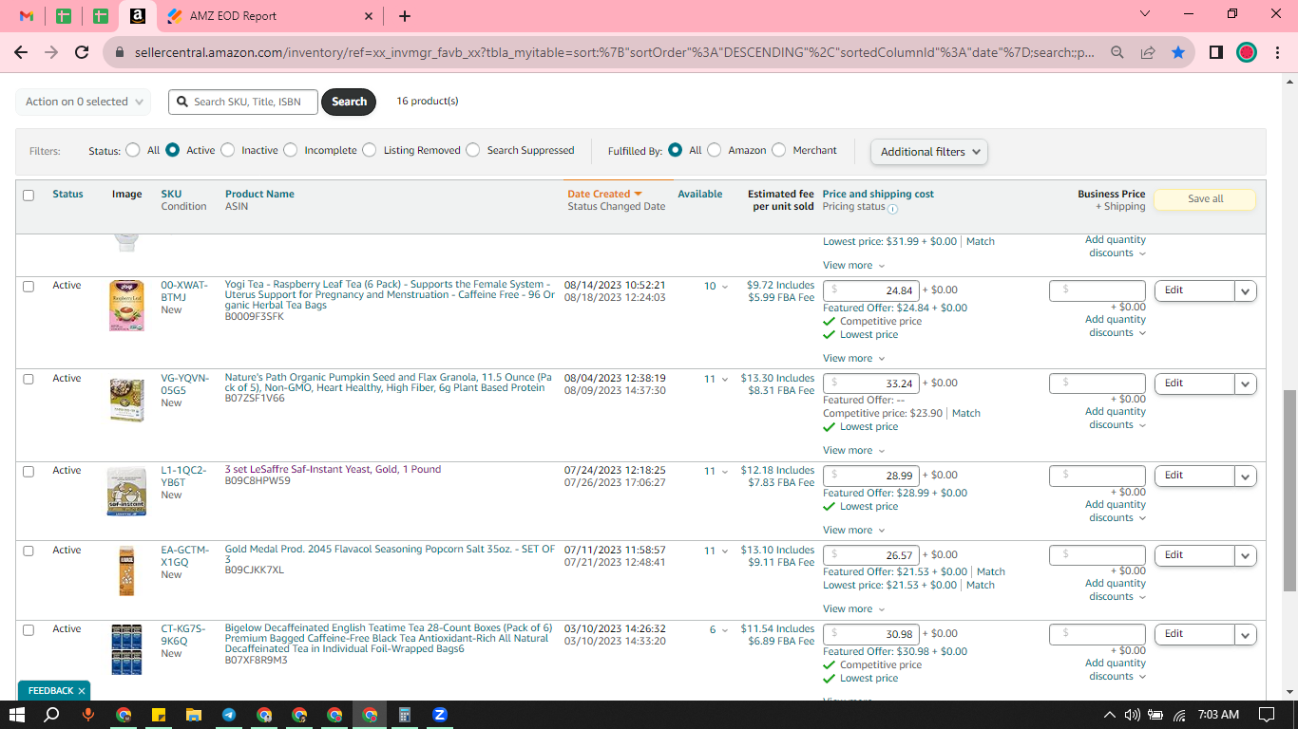Viewport: 1298px width, 729px height.
Task: Match the $23.90 competitive price
Action: click(x=966, y=414)
